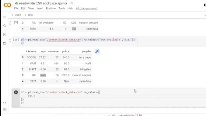Open the Insert menu
This screenshot has height=116, width=206.
point(40,8)
